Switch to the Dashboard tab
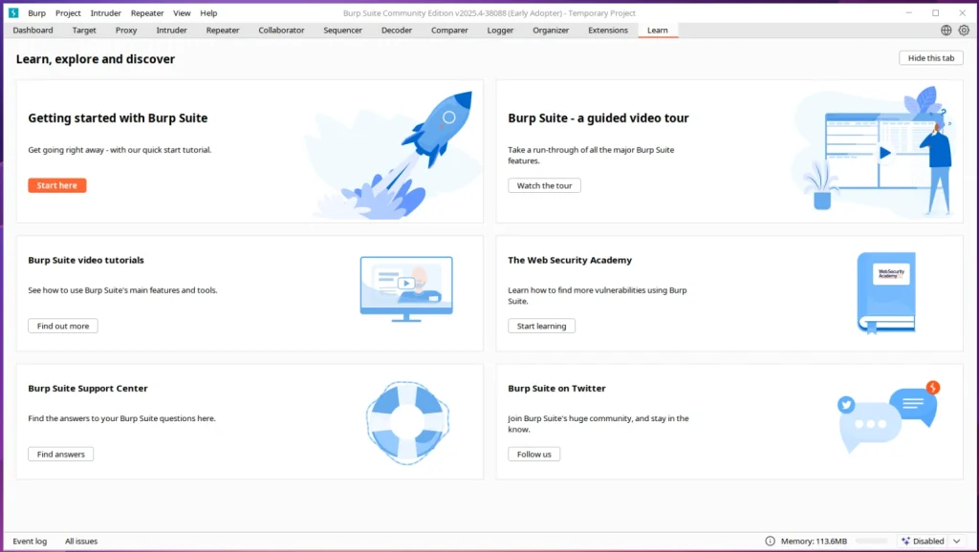Screen dimensions: 979x552 (x=33, y=30)
